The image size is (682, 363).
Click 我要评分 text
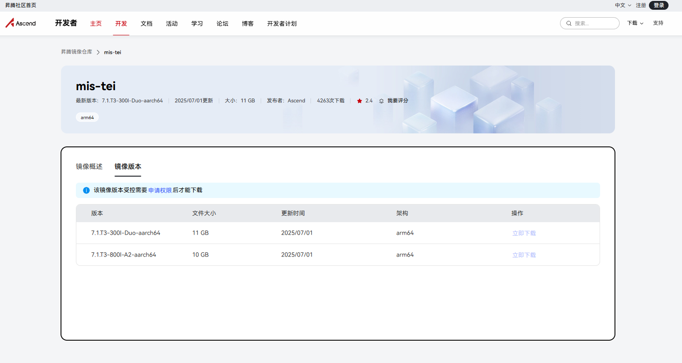coord(398,101)
